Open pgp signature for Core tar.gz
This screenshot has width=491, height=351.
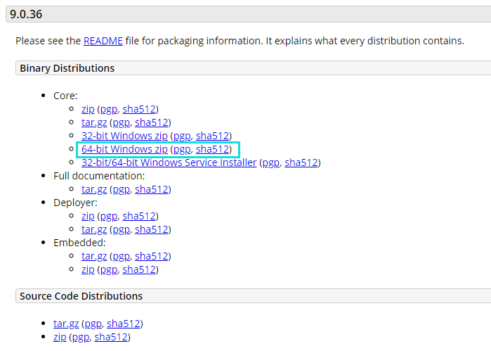tap(122, 122)
